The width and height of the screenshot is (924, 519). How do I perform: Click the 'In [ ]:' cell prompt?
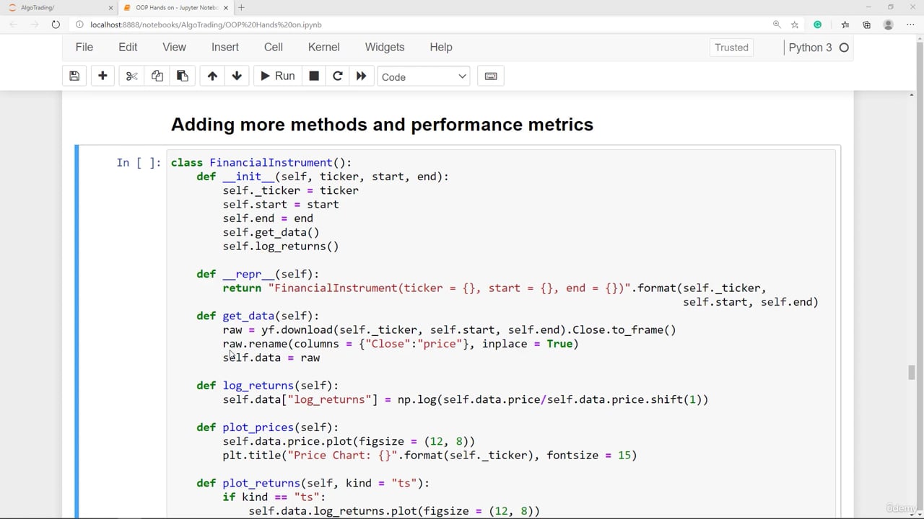coord(139,163)
